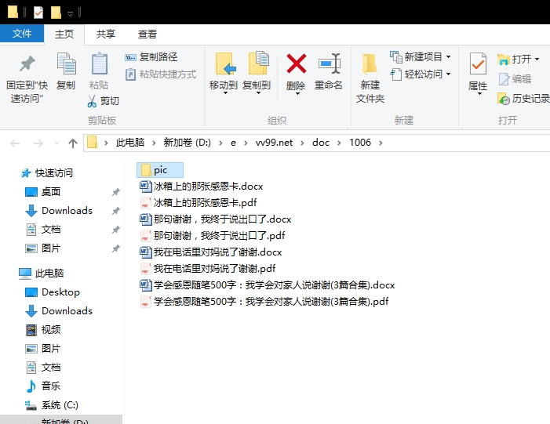Select 学会感恩随笔500字 合集.pdf file
Image resolution: width=550 pixels, height=424 pixels.
(264, 302)
